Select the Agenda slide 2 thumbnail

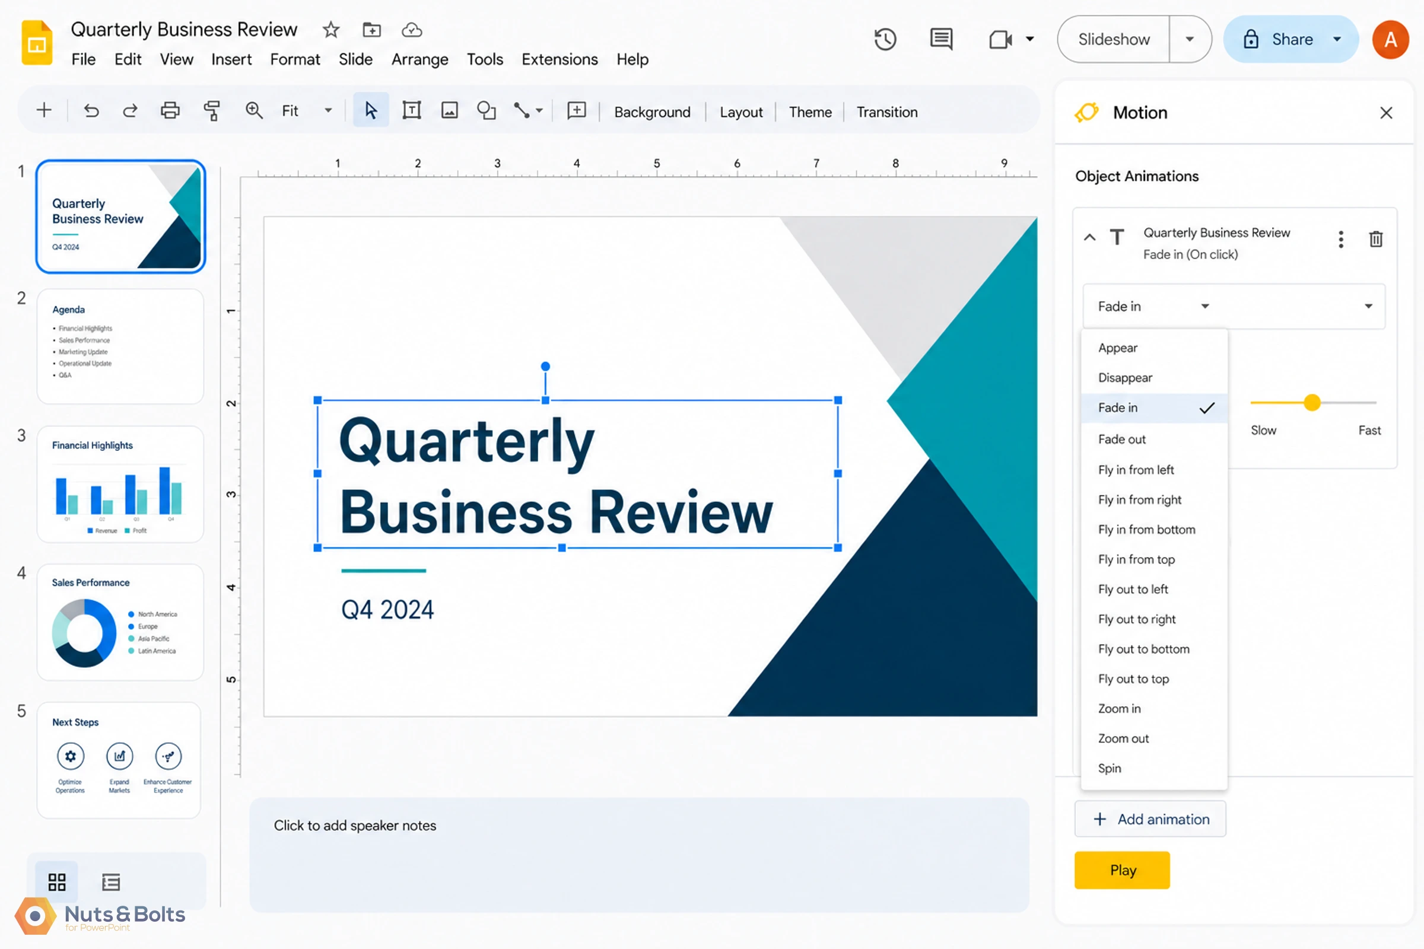click(120, 346)
